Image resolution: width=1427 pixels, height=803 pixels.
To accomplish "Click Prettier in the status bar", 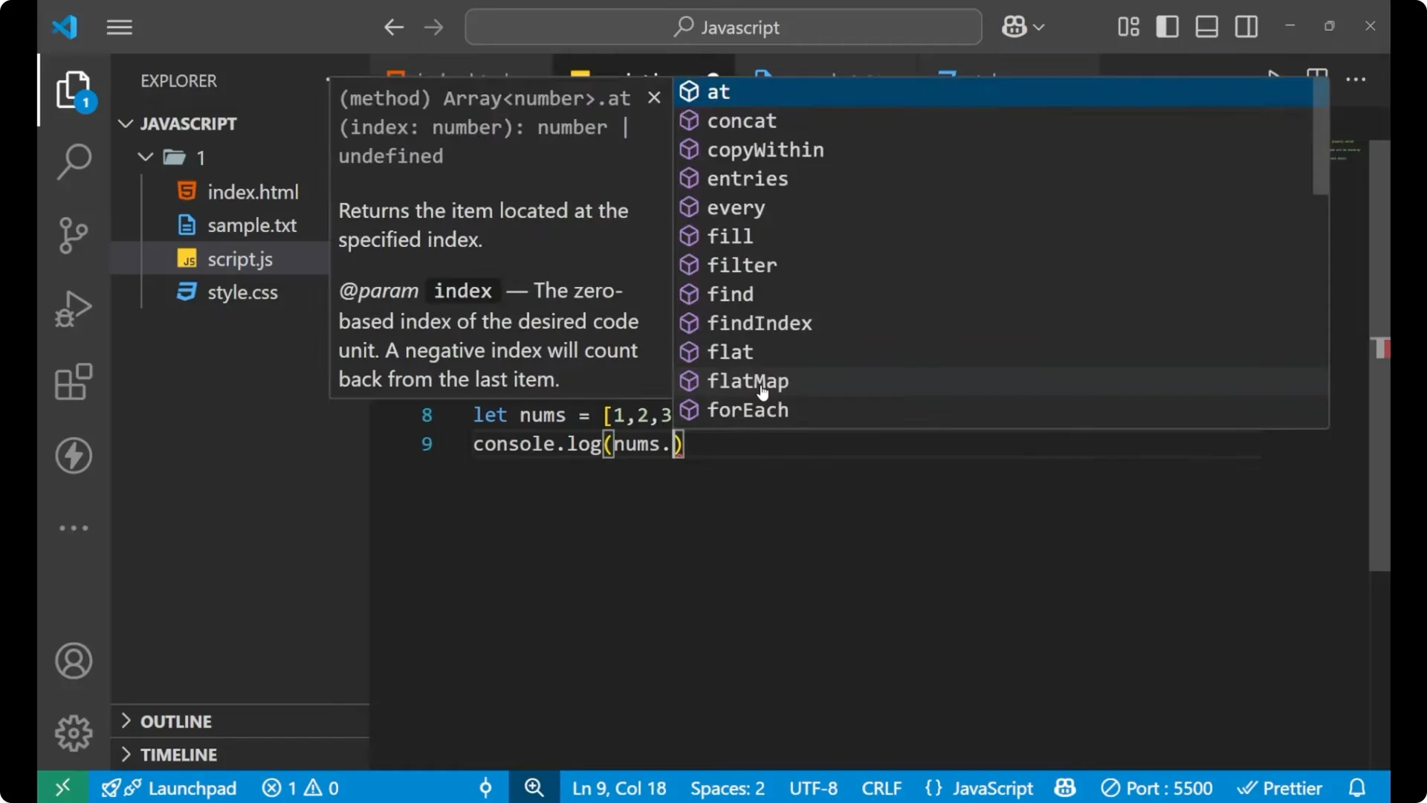I will point(1291,787).
